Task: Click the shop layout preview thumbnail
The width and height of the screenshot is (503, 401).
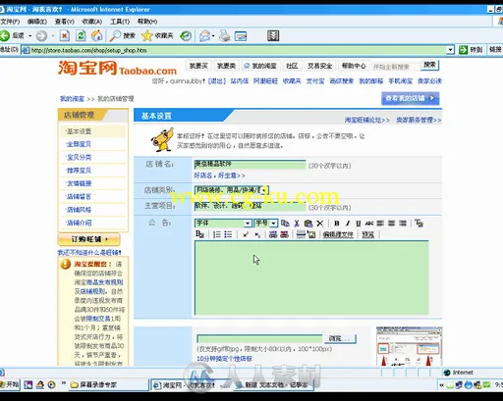Action: click(x=409, y=346)
